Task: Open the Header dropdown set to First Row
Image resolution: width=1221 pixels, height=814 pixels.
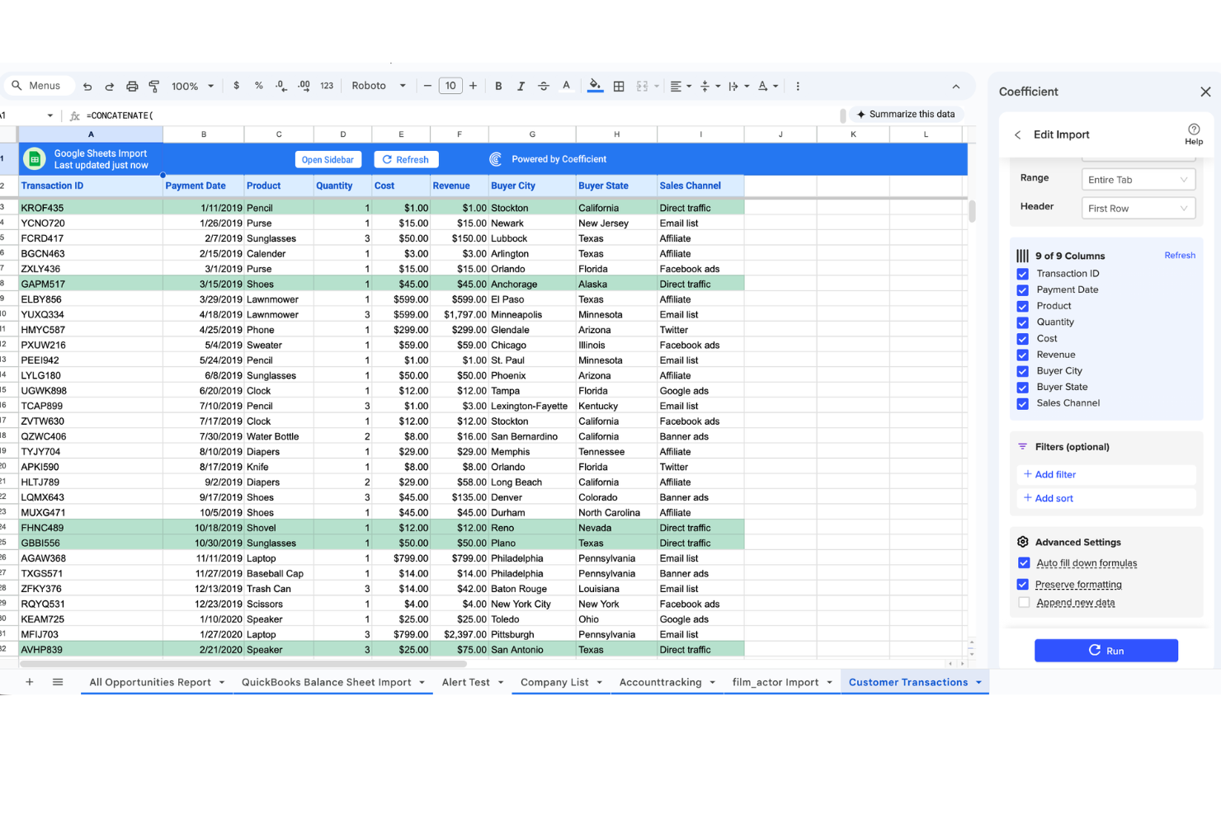Action: pos(1138,208)
